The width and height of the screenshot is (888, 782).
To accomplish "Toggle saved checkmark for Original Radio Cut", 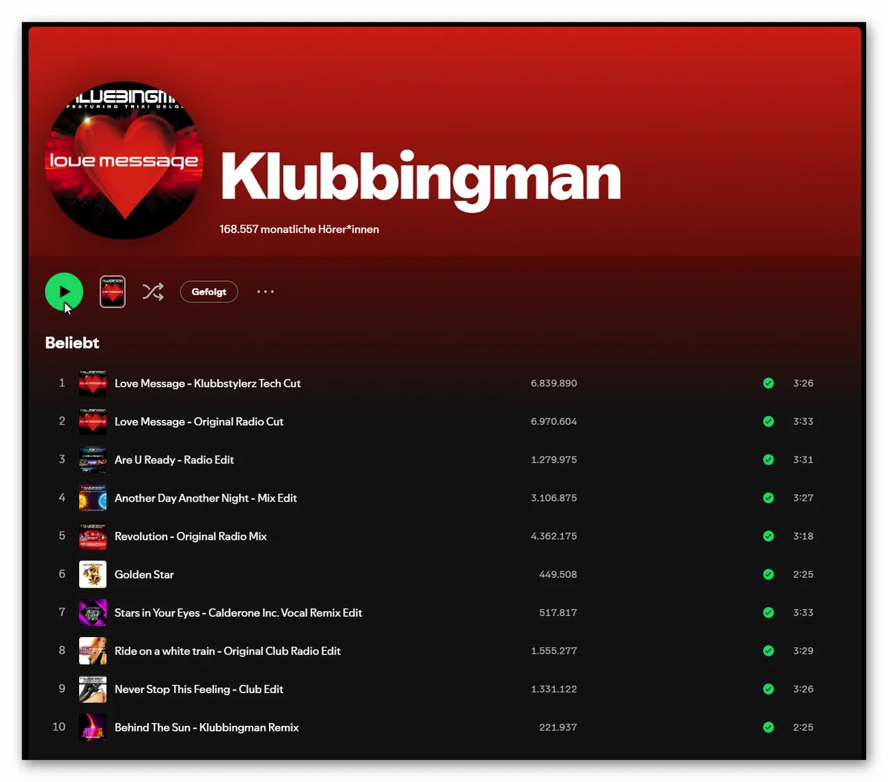I will click(x=768, y=421).
